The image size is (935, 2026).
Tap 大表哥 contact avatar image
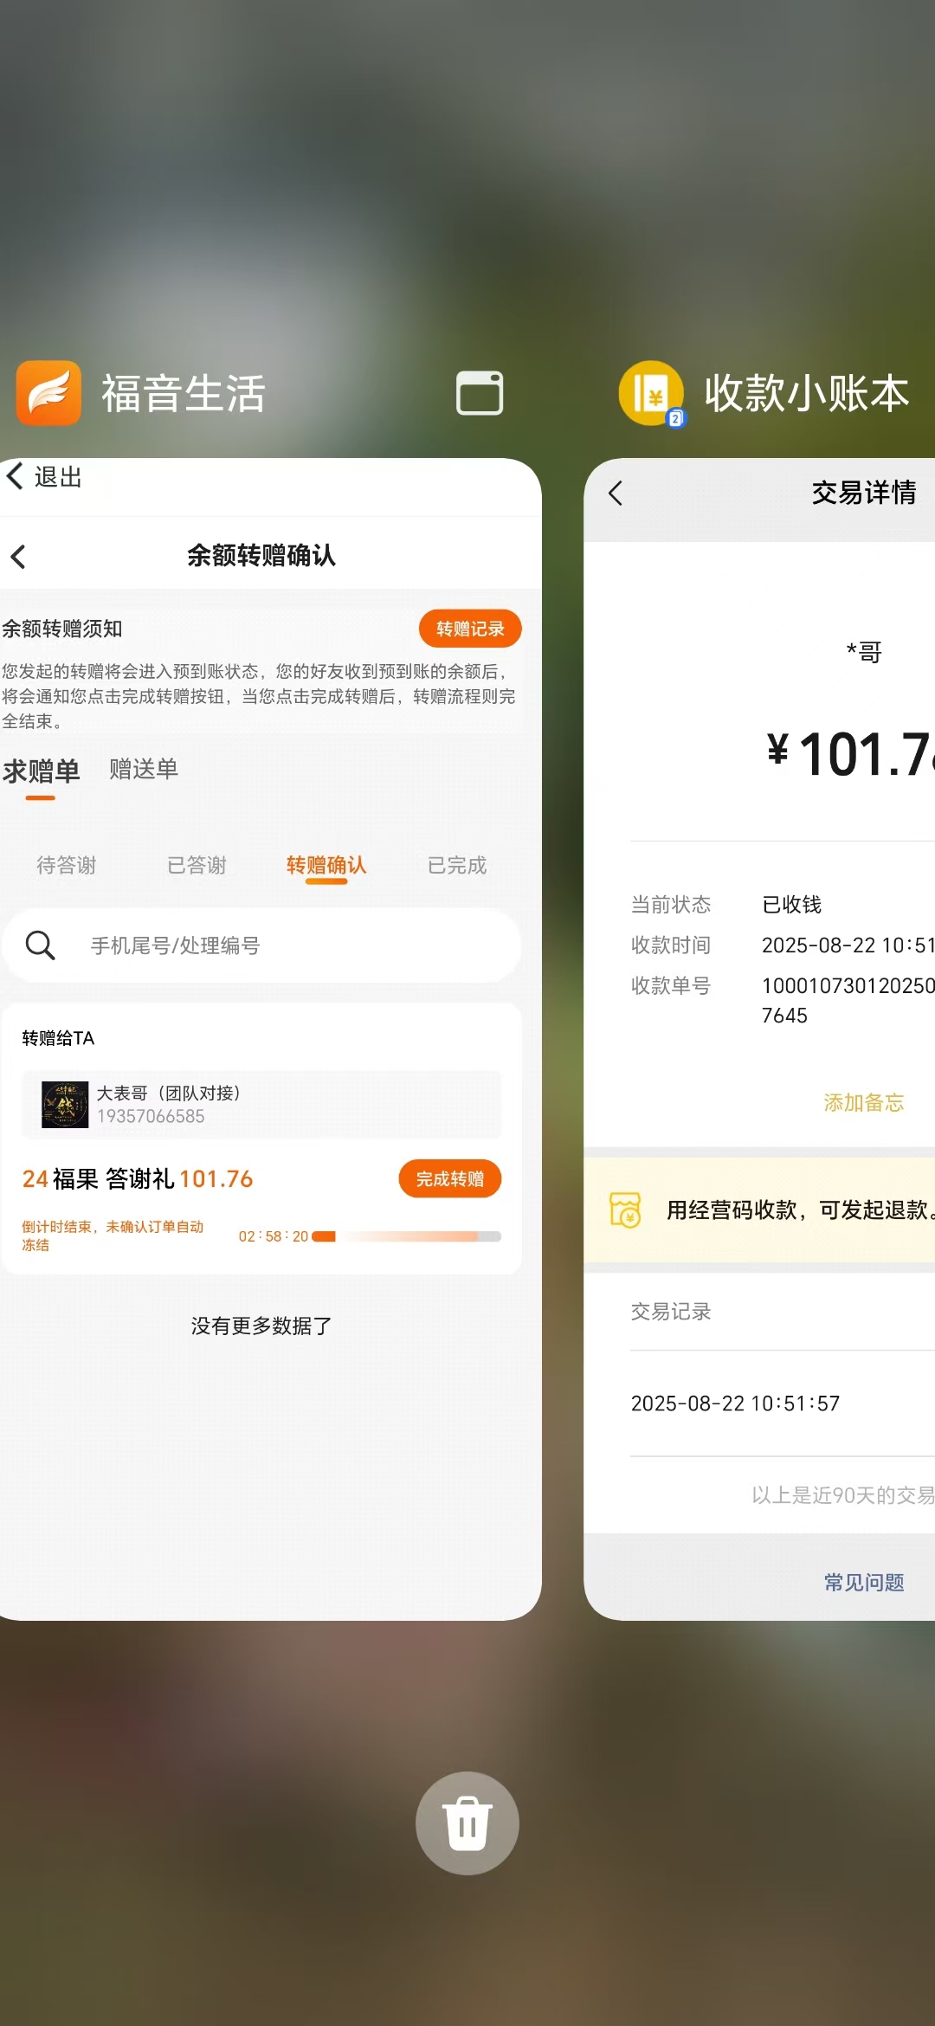[65, 1105]
